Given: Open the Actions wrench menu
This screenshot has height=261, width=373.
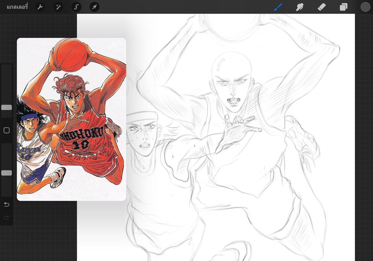Looking at the screenshot, I should pos(40,7).
